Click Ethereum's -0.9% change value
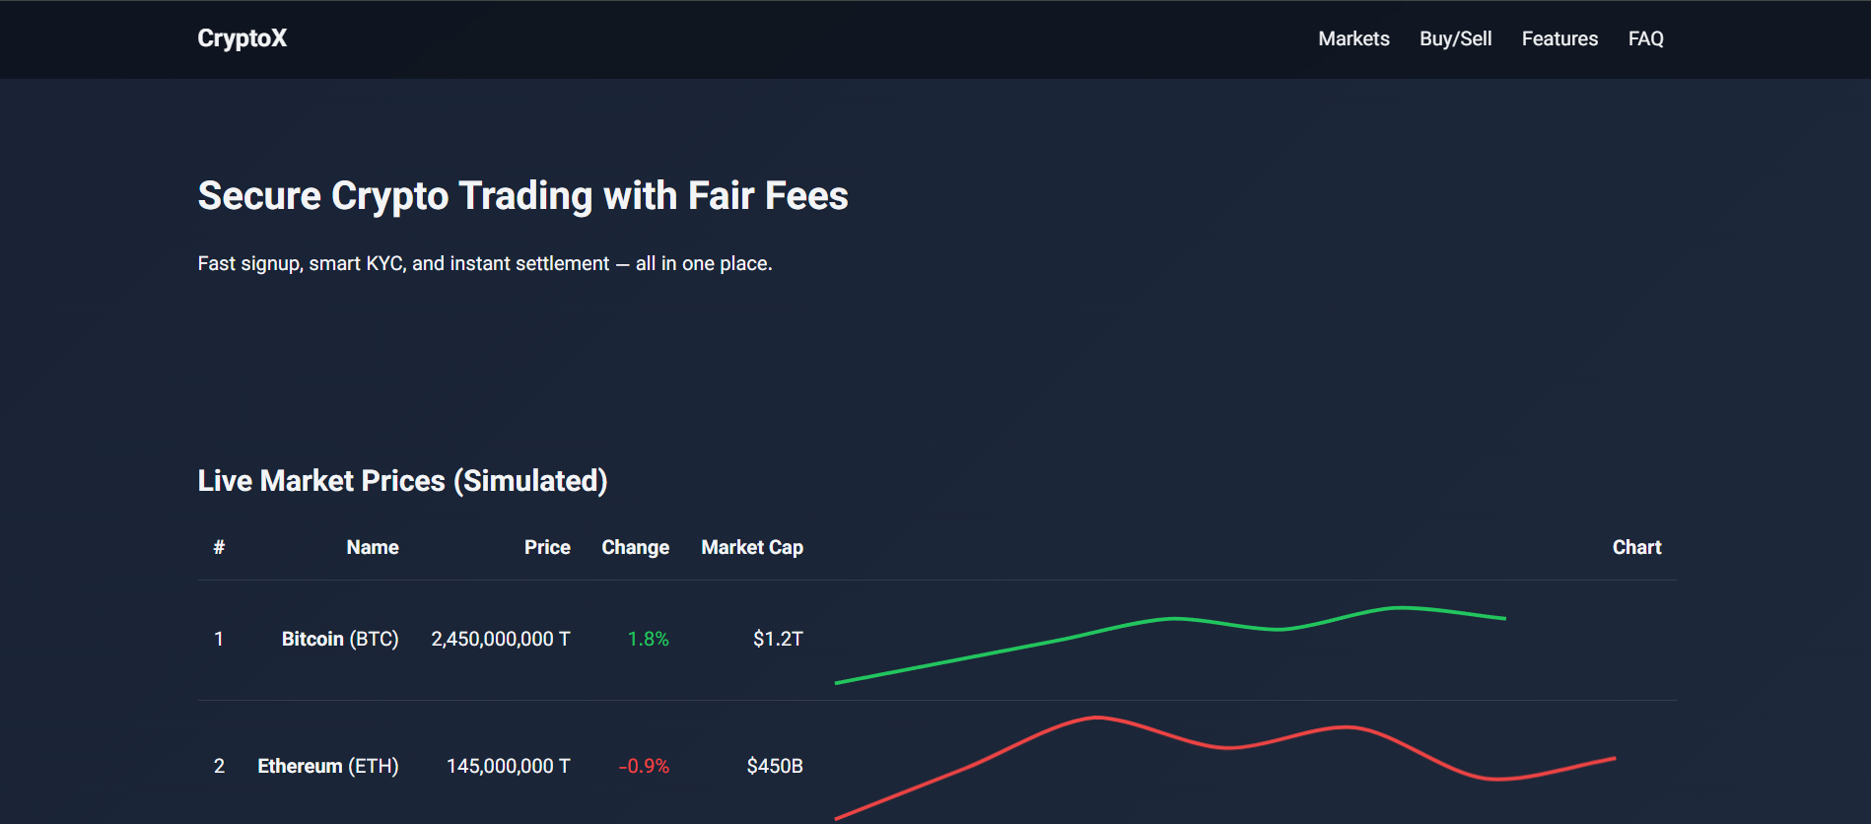 pos(644,766)
